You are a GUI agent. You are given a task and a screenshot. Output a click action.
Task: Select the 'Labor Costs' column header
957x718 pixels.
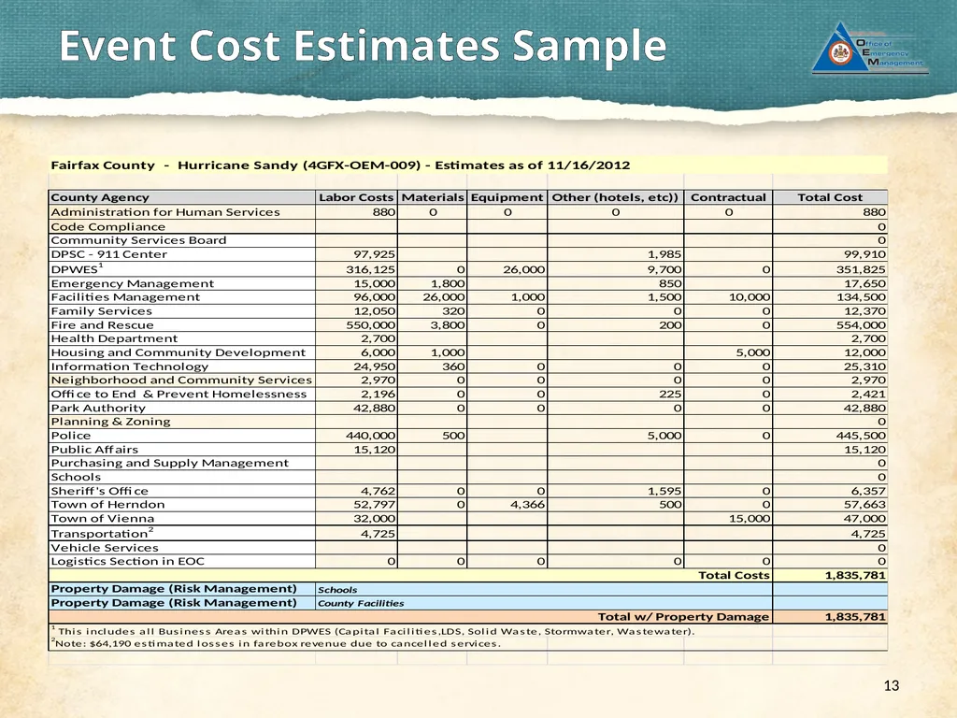pos(356,197)
